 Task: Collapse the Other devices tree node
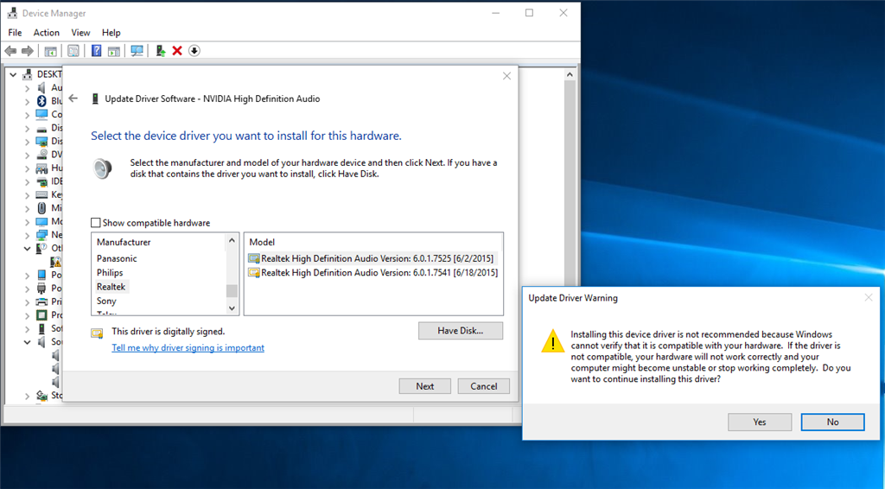(27, 248)
